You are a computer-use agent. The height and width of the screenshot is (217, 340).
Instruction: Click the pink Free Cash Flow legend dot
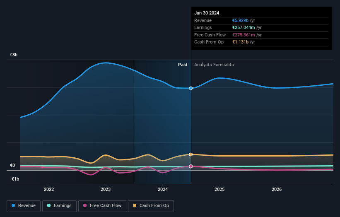pos(85,205)
